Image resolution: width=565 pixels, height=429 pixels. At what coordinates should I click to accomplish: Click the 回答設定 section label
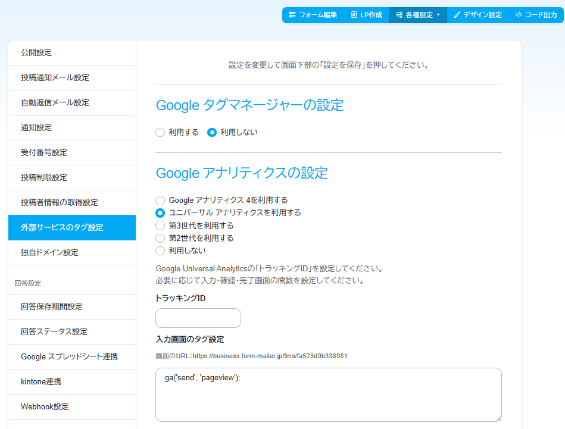28,283
